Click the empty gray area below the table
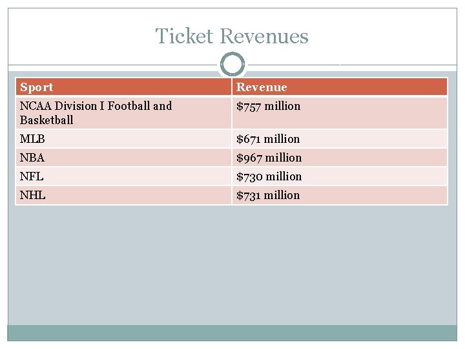This screenshot has height=349, width=465. (x=232, y=265)
